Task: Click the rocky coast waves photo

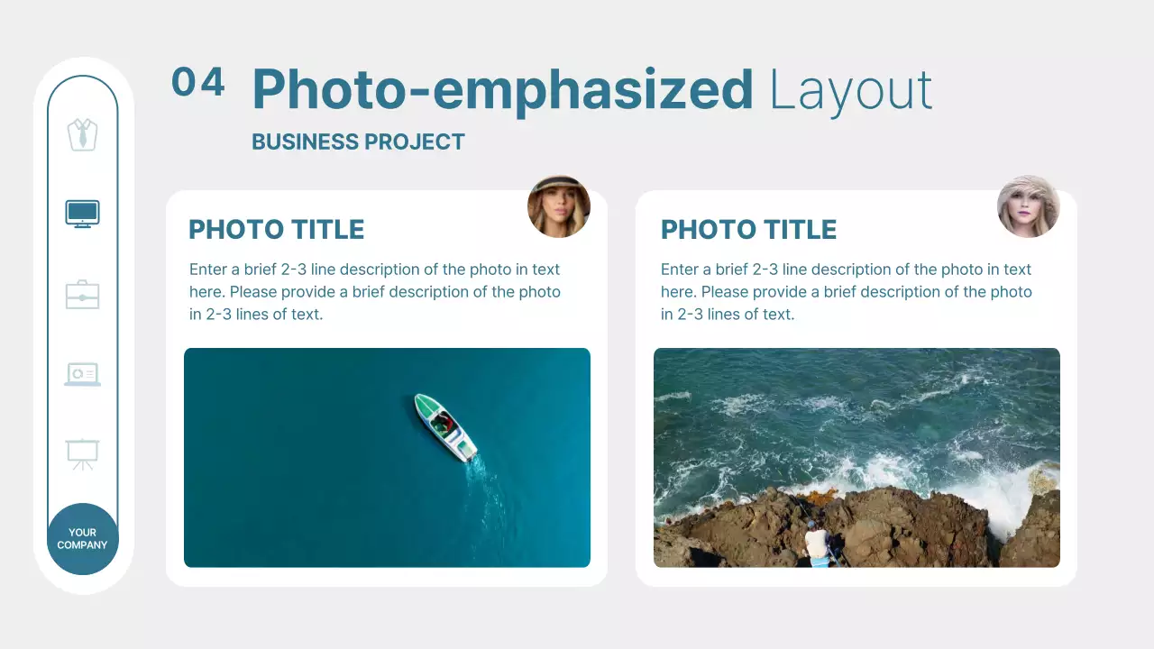Action: 856,458
